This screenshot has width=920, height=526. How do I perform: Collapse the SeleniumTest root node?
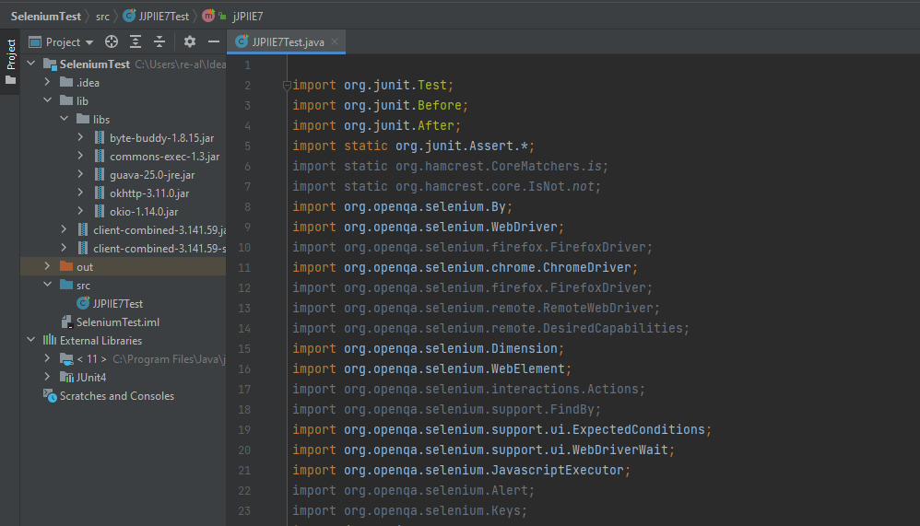click(31, 64)
